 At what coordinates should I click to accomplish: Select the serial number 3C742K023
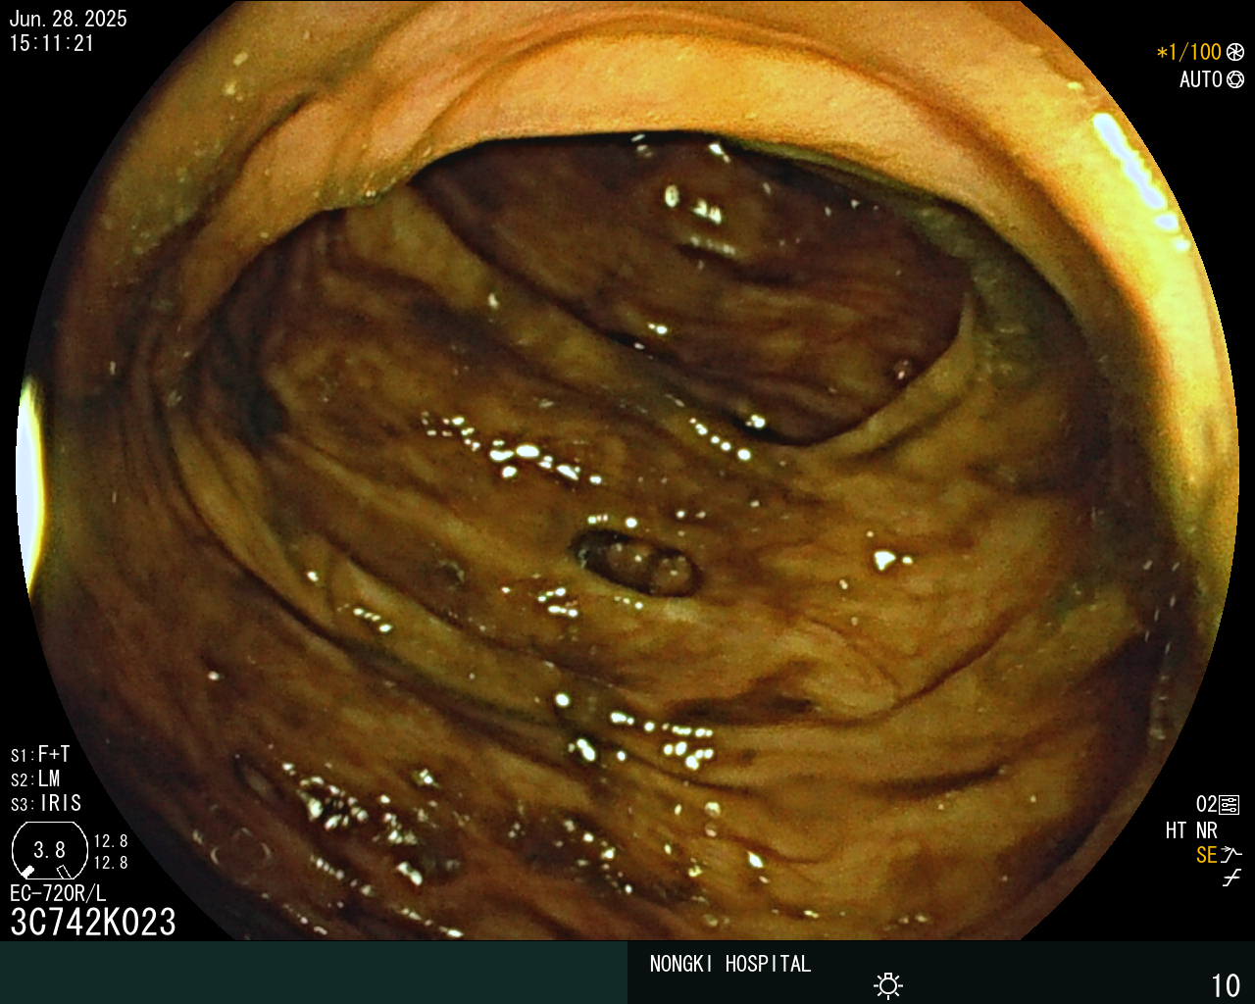(93, 922)
